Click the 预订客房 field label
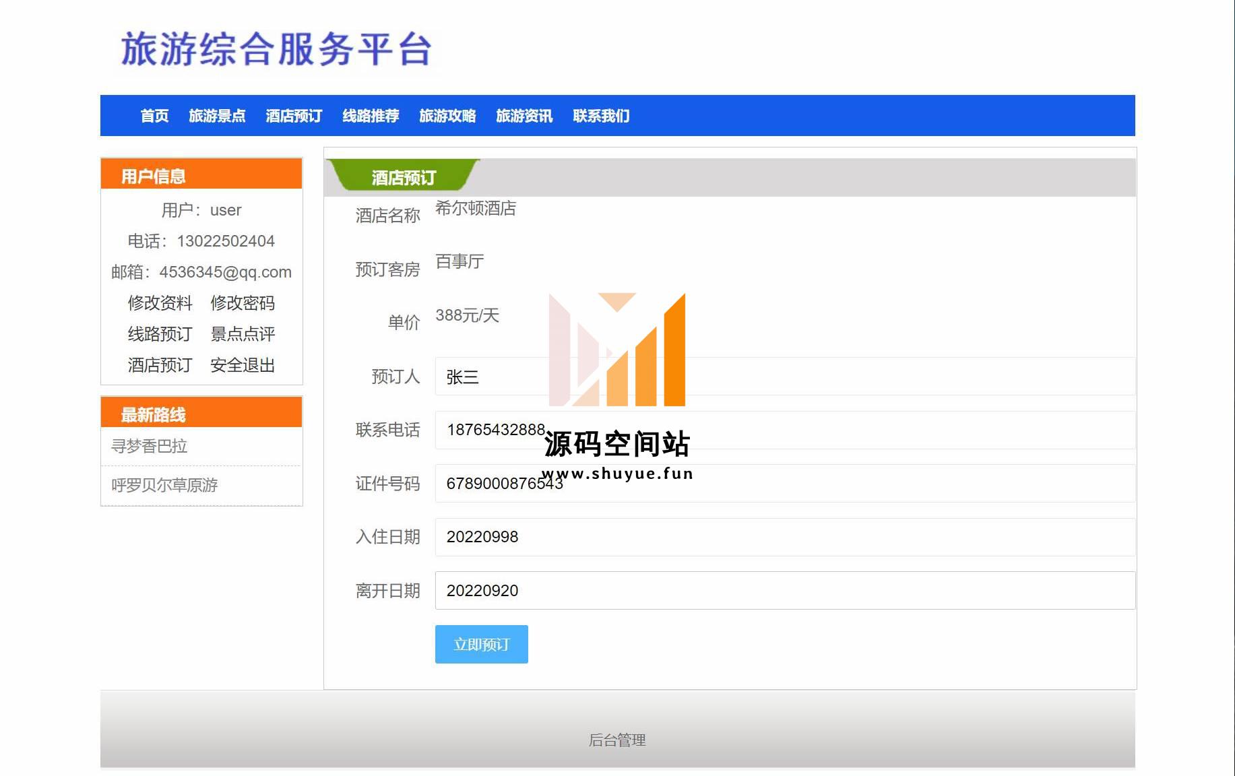Image resolution: width=1235 pixels, height=776 pixels. 387,269
